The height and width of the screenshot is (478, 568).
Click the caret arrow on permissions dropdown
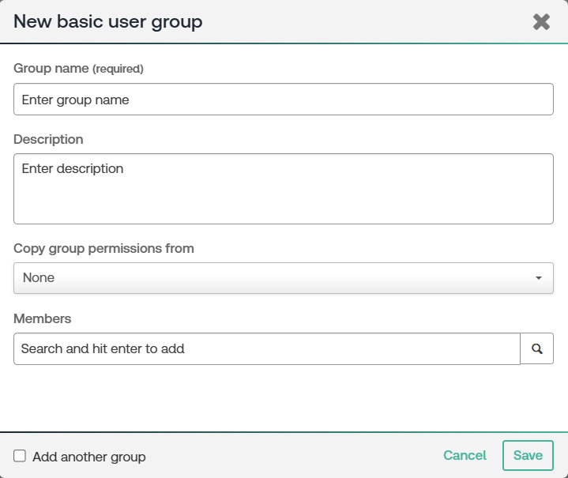click(x=538, y=278)
